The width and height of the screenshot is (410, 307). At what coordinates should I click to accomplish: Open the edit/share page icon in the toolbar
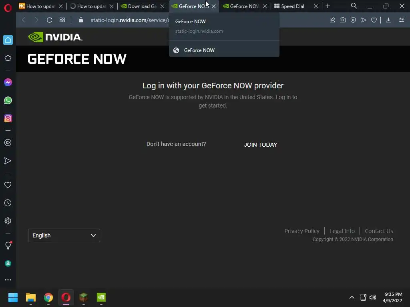[x=332, y=20]
